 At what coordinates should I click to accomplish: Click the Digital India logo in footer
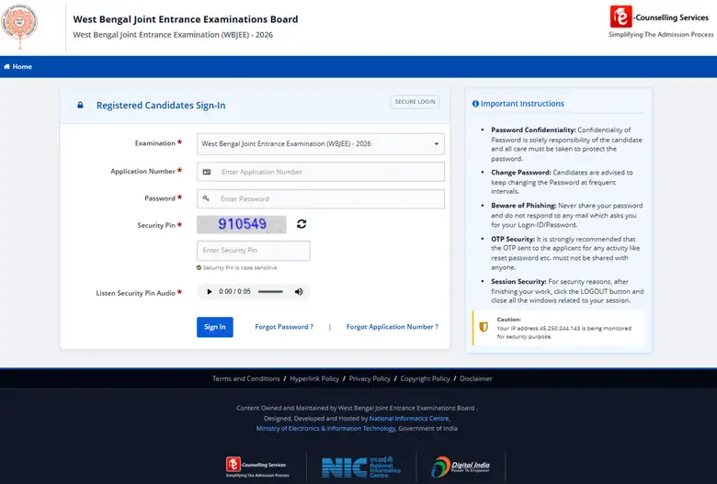pyautogui.click(x=461, y=467)
